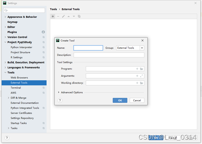Viewport: 202px width, 144px height.
Task: Expand Advanced Options section
Action: [59, 92]
